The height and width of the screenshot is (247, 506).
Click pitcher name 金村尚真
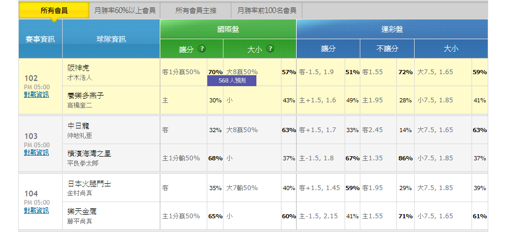[x=79, y=194]
